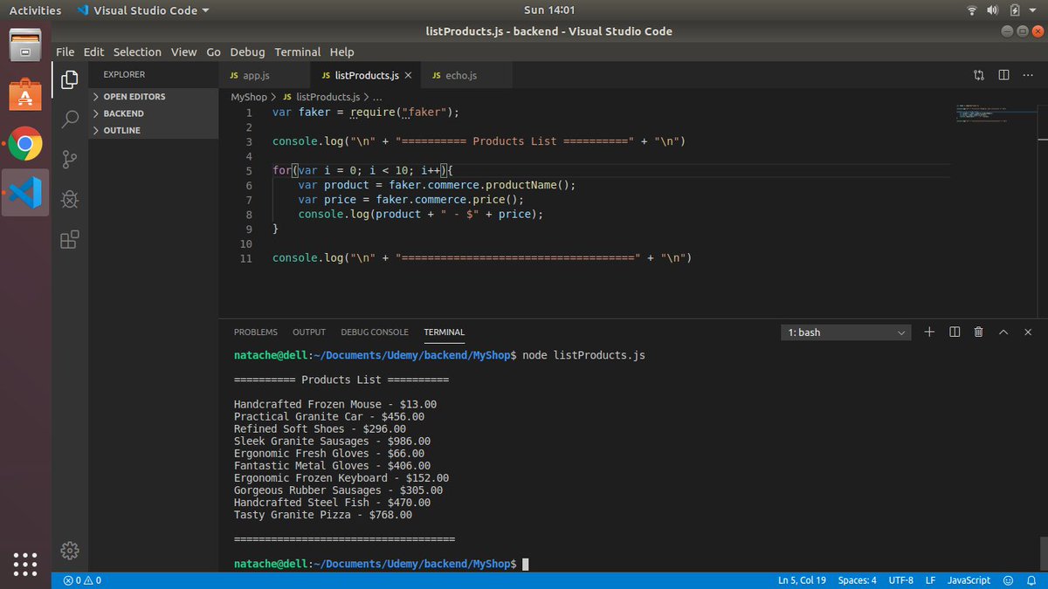Close the listProducts.js tab
This screenshot has width=1048, height=589.
[408, 76]
